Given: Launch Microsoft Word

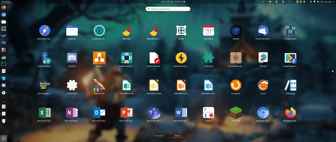Looking at the screenshot, I should point(181,113).
